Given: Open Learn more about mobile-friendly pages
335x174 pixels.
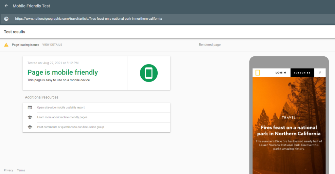Looking at the screenshot, I should pos(62,117).
